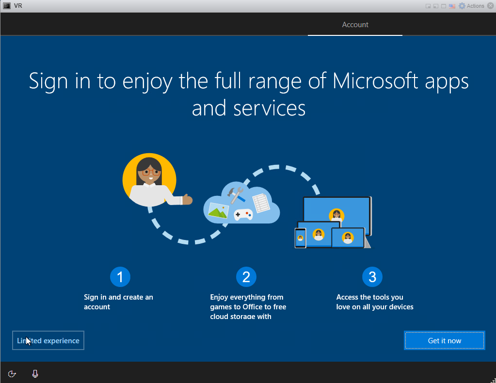Screen dimensions: 496x383
Task: Click the Limited experience button
Action: click(x=48, y=340)
